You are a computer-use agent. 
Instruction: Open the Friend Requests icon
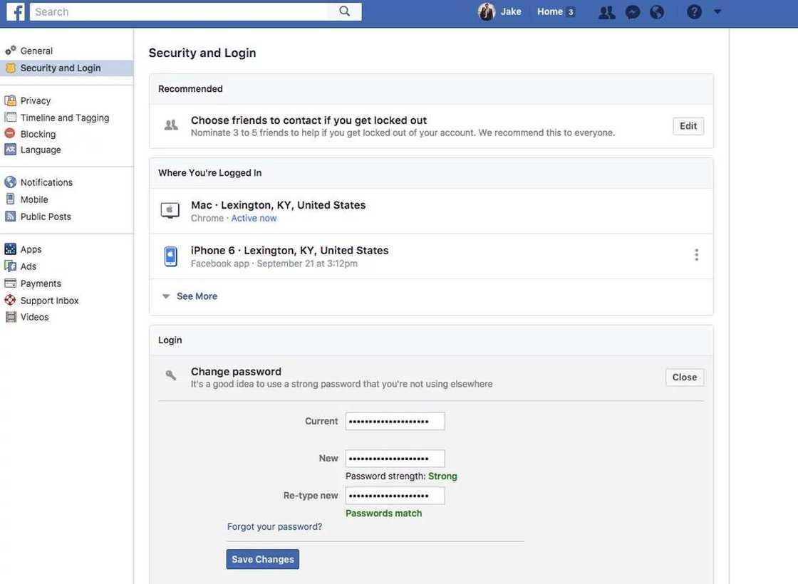pyautogui.click(x=607, y=12)
